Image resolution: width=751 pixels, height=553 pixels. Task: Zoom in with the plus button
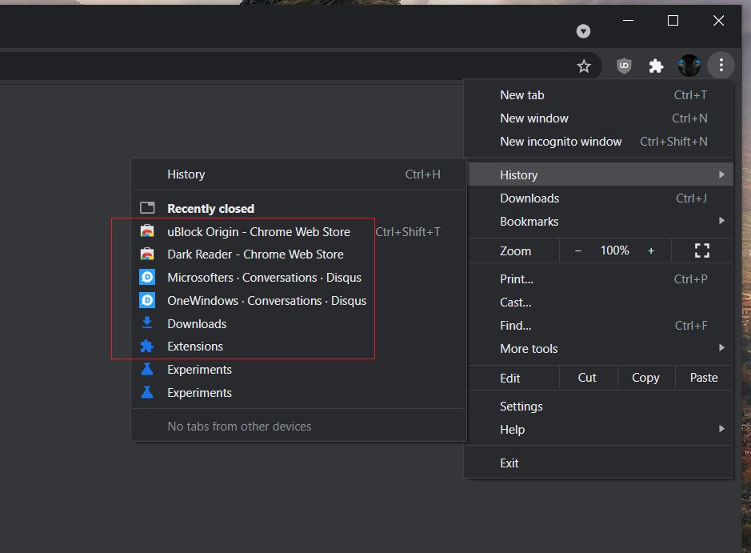[651, 251]
